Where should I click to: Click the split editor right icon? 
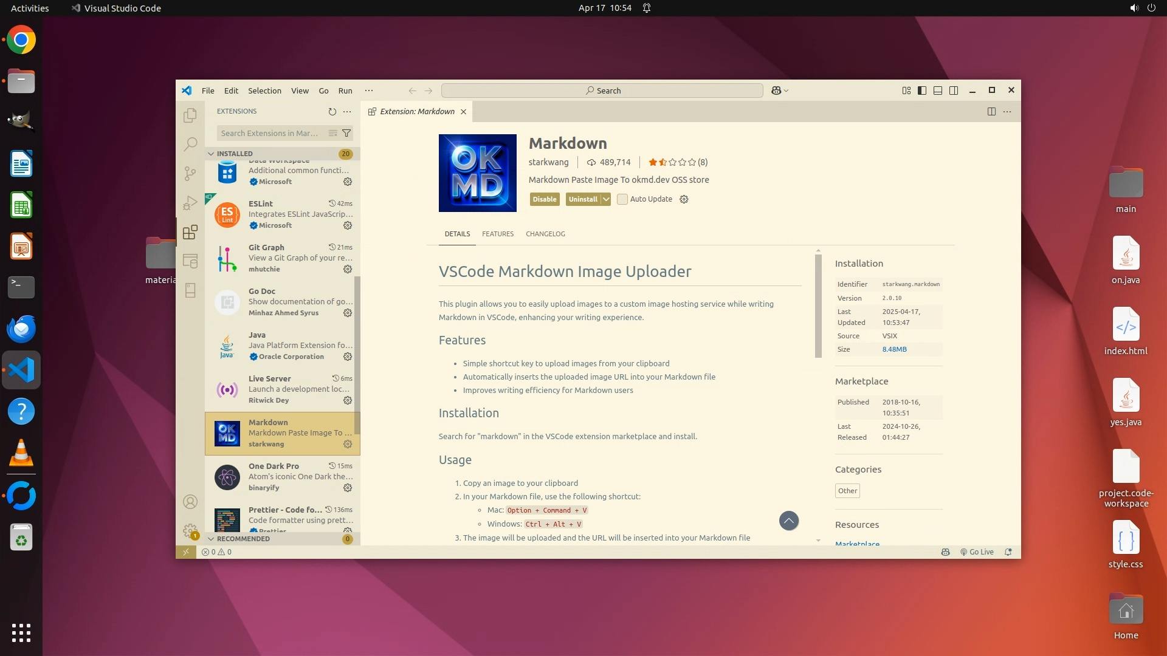[x=991, y=112]
